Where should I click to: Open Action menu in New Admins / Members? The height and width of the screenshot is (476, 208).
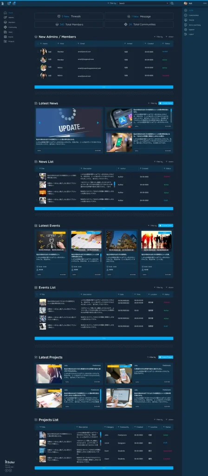tap(170, 37)
